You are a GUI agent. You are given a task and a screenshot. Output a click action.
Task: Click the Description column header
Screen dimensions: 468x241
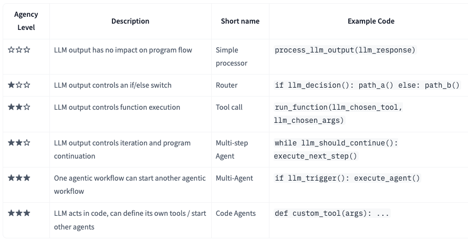point(130,21)
